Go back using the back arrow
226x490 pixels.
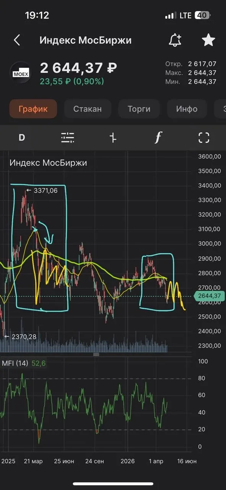pyautogui.click(x=17, y=40)
